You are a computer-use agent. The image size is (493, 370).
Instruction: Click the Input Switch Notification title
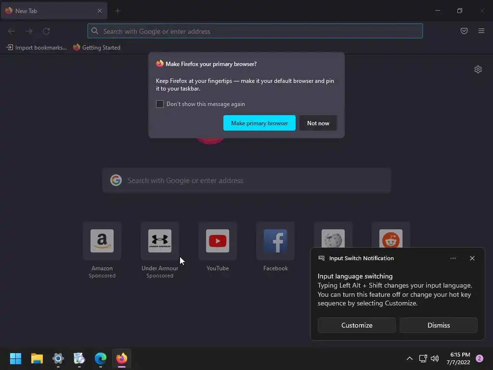point(361,258)
